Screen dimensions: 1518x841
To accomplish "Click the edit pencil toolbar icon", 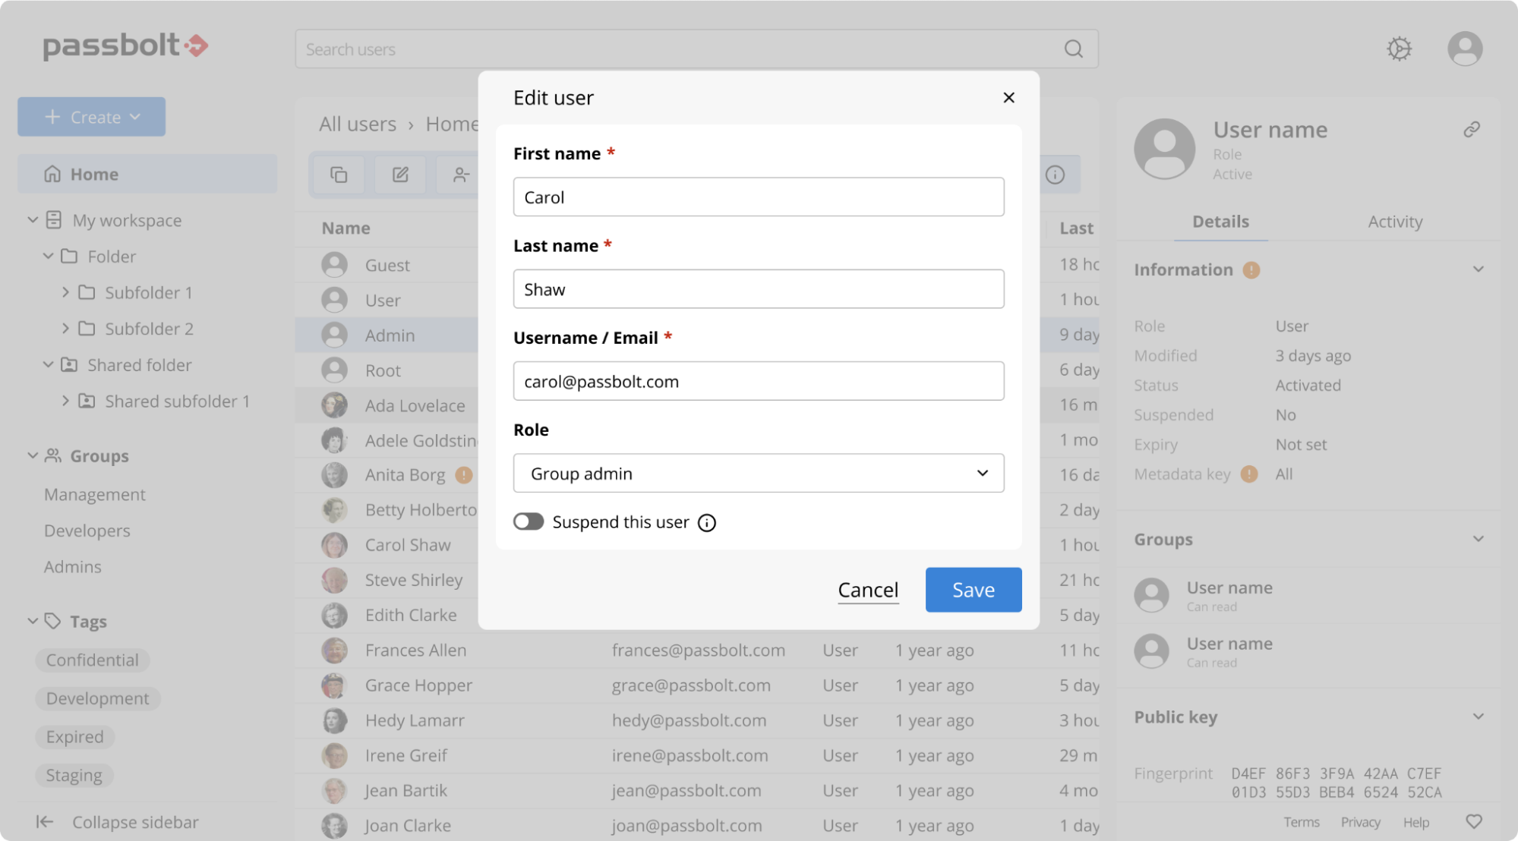I will pyautogui.click(x=400, y=175).
